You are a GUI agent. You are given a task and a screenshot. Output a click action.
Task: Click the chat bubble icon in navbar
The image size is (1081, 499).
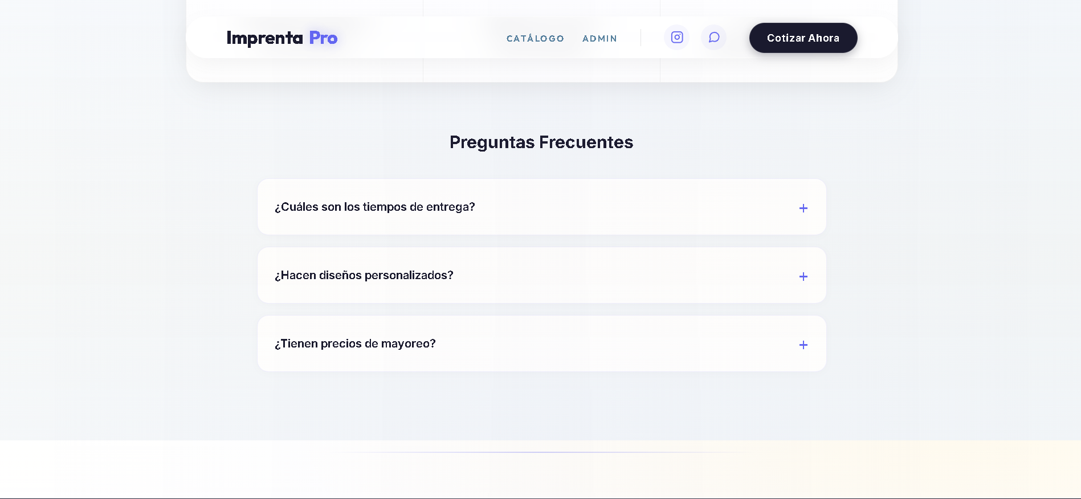coord(713,38)
